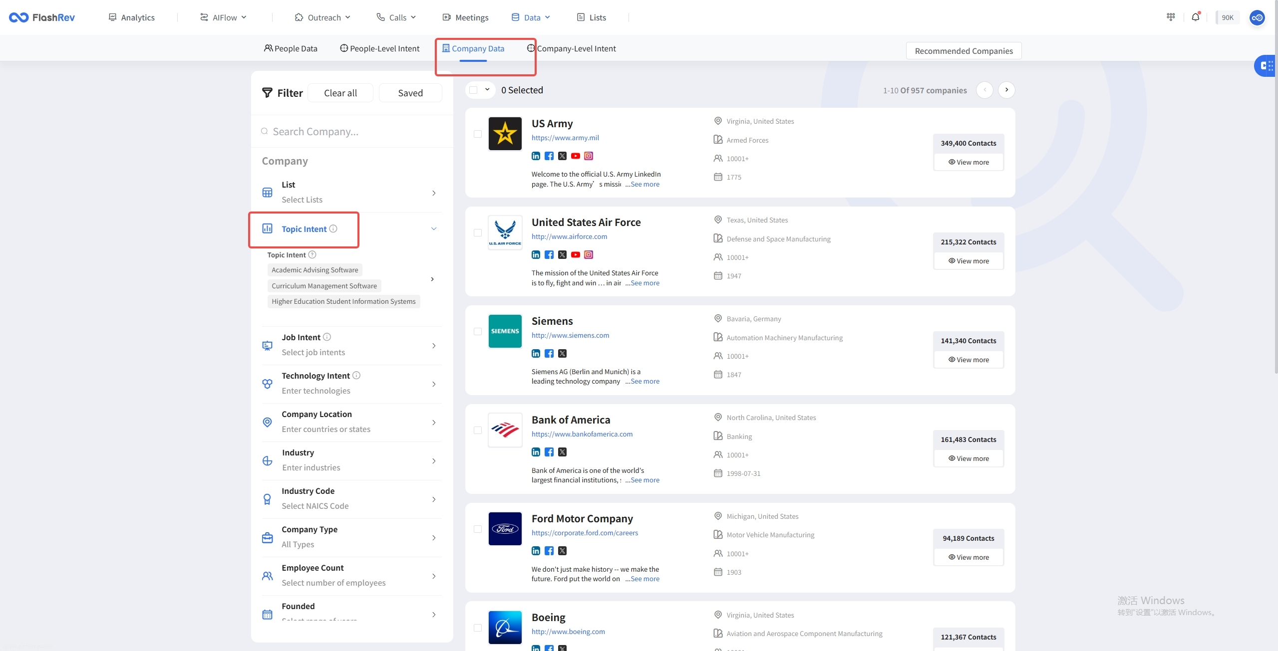Tick the Boeing checkbox
1278x651 pixels.
478,628
